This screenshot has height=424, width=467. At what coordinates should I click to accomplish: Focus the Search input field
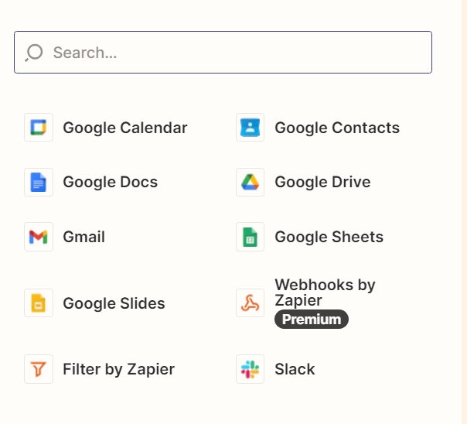coord(223,52)
